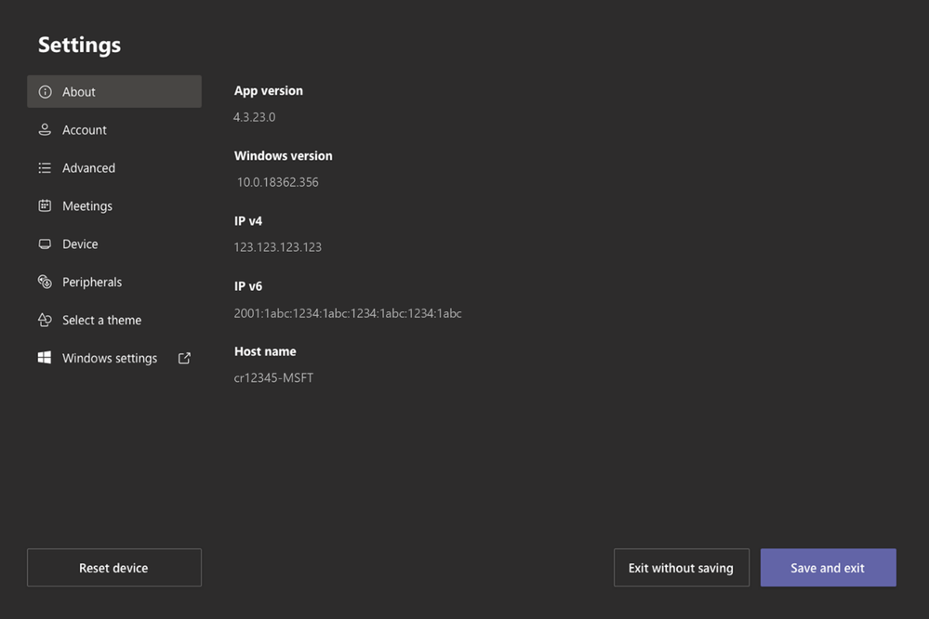Click the IPv6 address starting with 2001
The image size is (929, 619).
[x=348, y=313]
